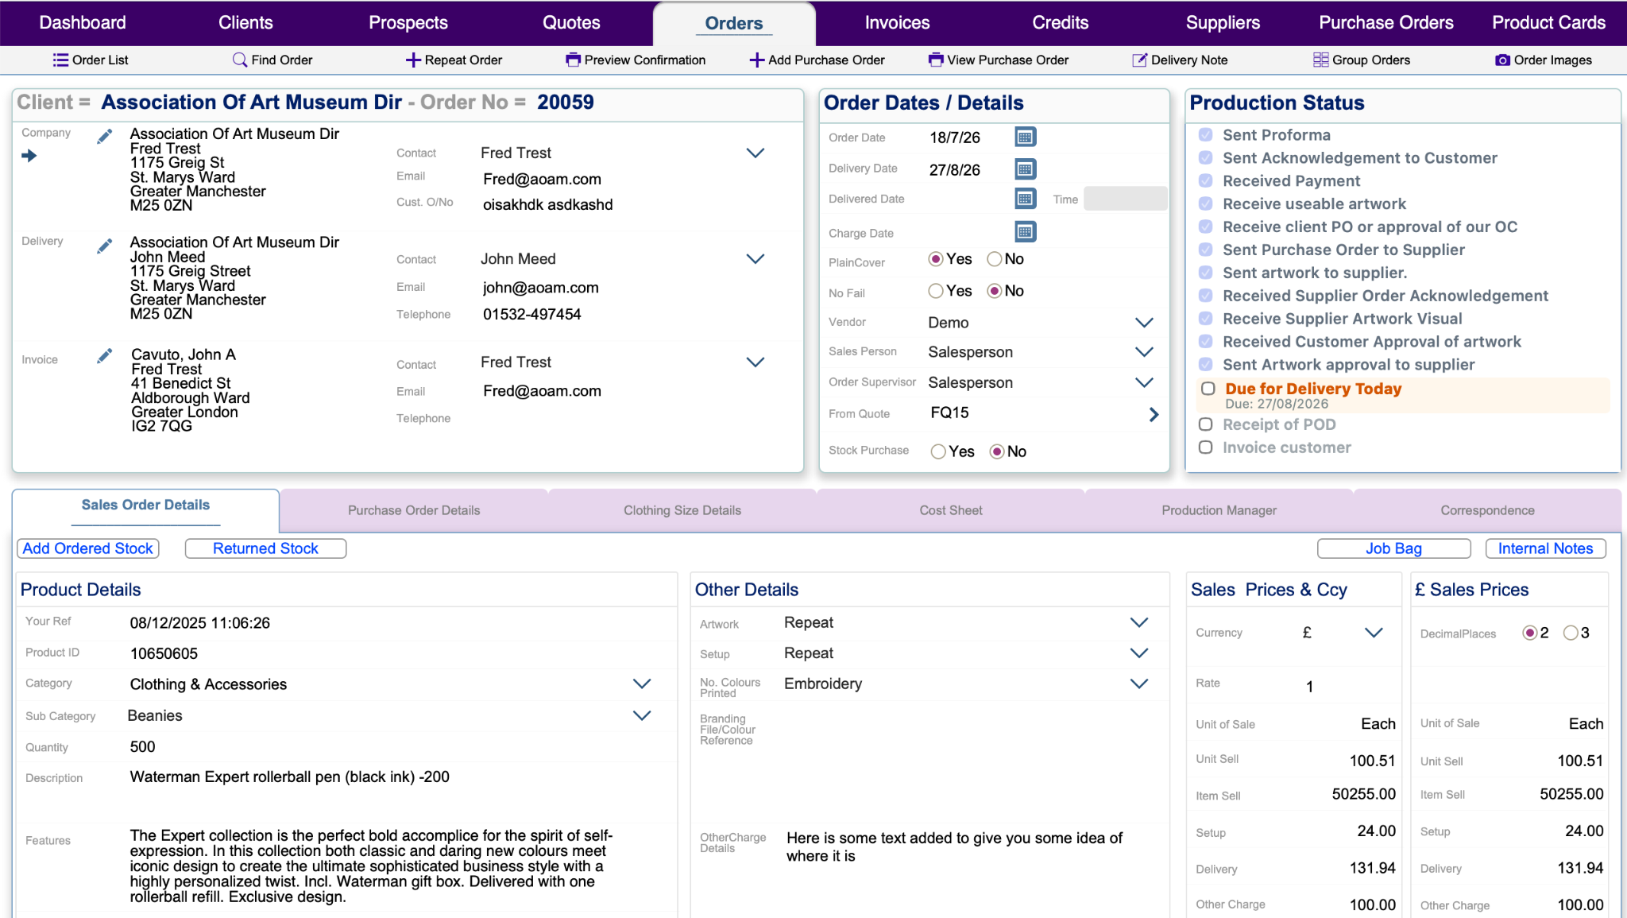
Task: Edit the Company address with pencil icon
Action: pyautogui.click(x=104, y=136)
